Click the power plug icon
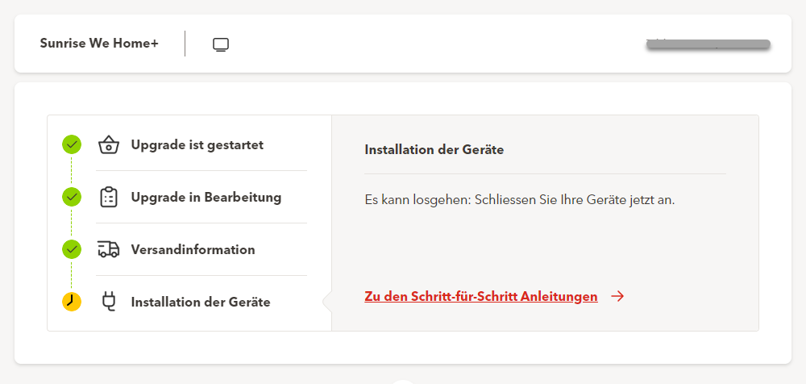 (109, 302)
